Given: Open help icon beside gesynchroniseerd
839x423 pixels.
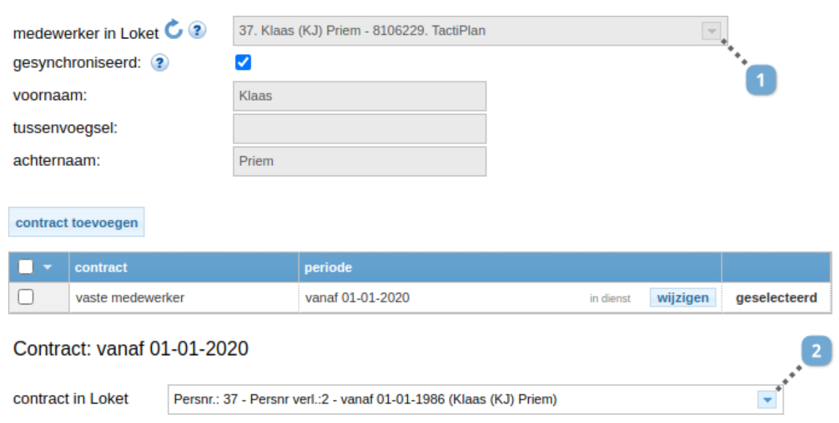Looking at the screenshot, I should [159, 64].
